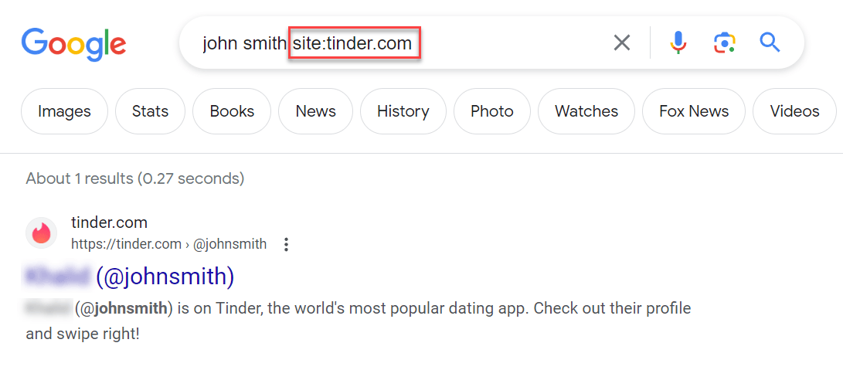Start voice search with microphone icon
Viewport: 843px width, 370px height.
[x=678, y=42]
